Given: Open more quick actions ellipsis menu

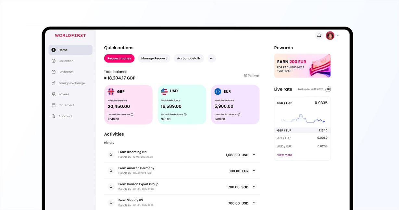Looking at the screenshot, I should tap(212, 58).
